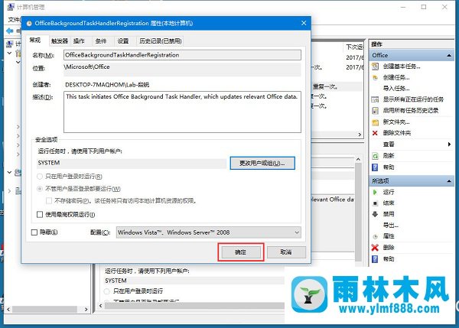Click the Help icon under selected item section
The width and height of the screenshot is (459, 328).
point(375,259)
